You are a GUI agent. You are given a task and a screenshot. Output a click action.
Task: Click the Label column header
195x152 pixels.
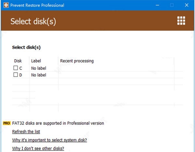click(36, 61)
